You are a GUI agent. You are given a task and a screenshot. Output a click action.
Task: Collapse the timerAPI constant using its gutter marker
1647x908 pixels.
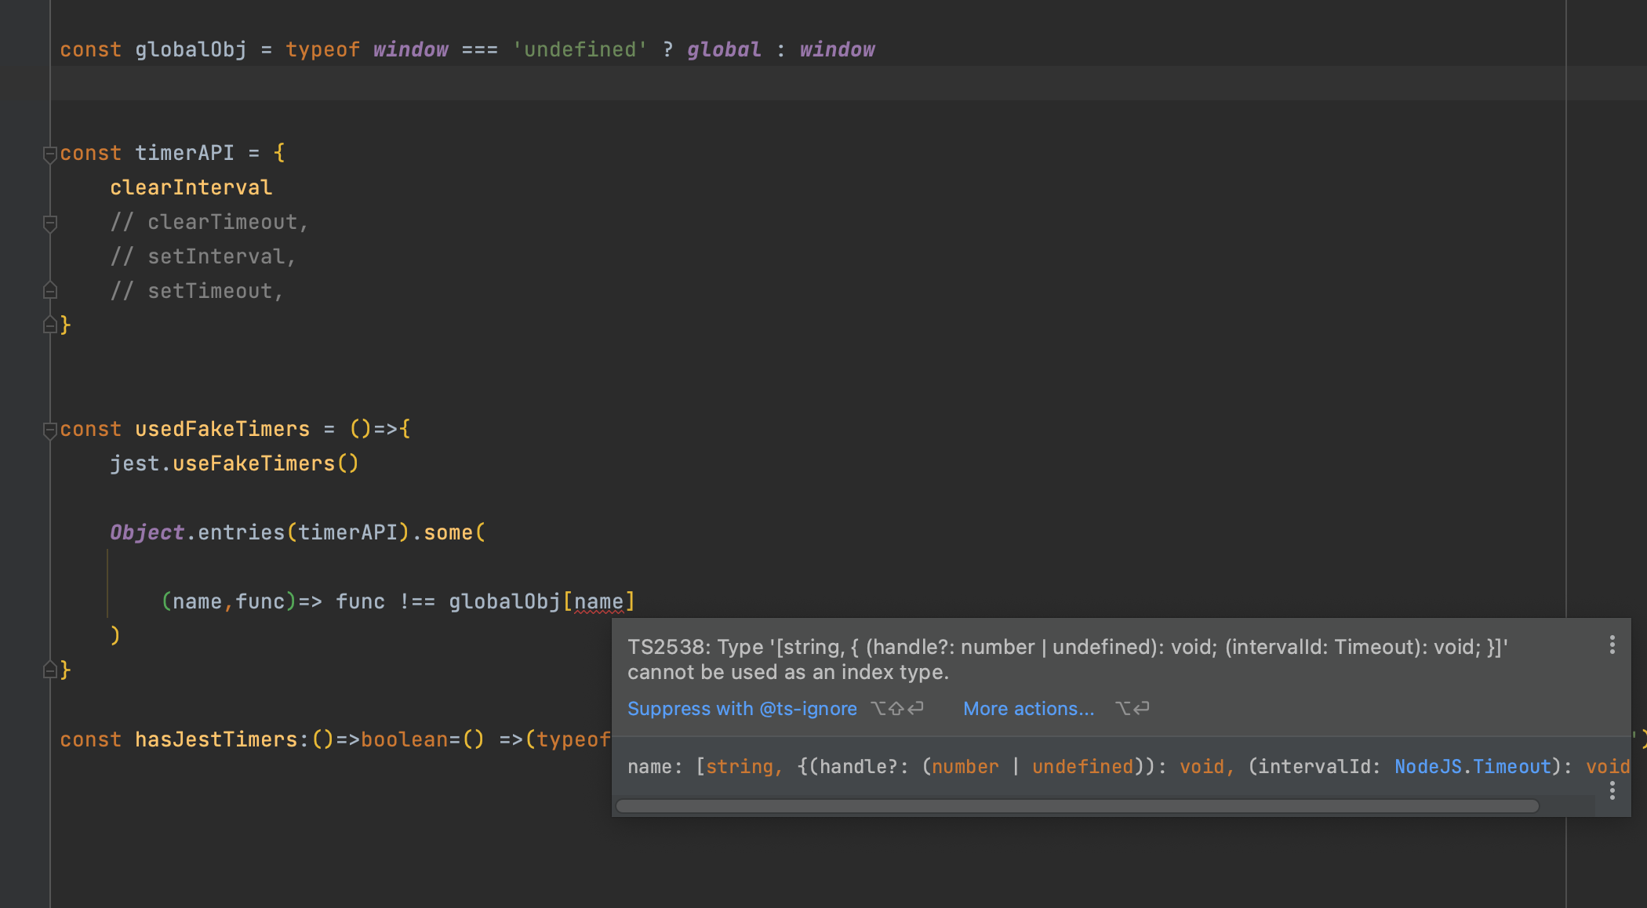coord(49,154)
